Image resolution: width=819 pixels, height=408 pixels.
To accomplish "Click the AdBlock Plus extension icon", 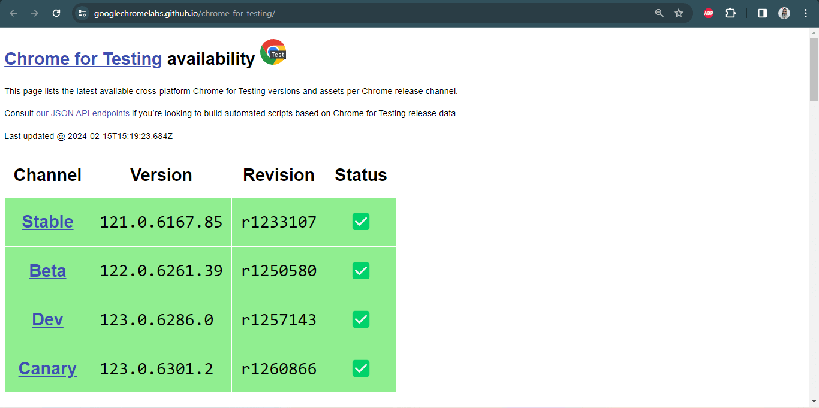I will coord(707,13).
